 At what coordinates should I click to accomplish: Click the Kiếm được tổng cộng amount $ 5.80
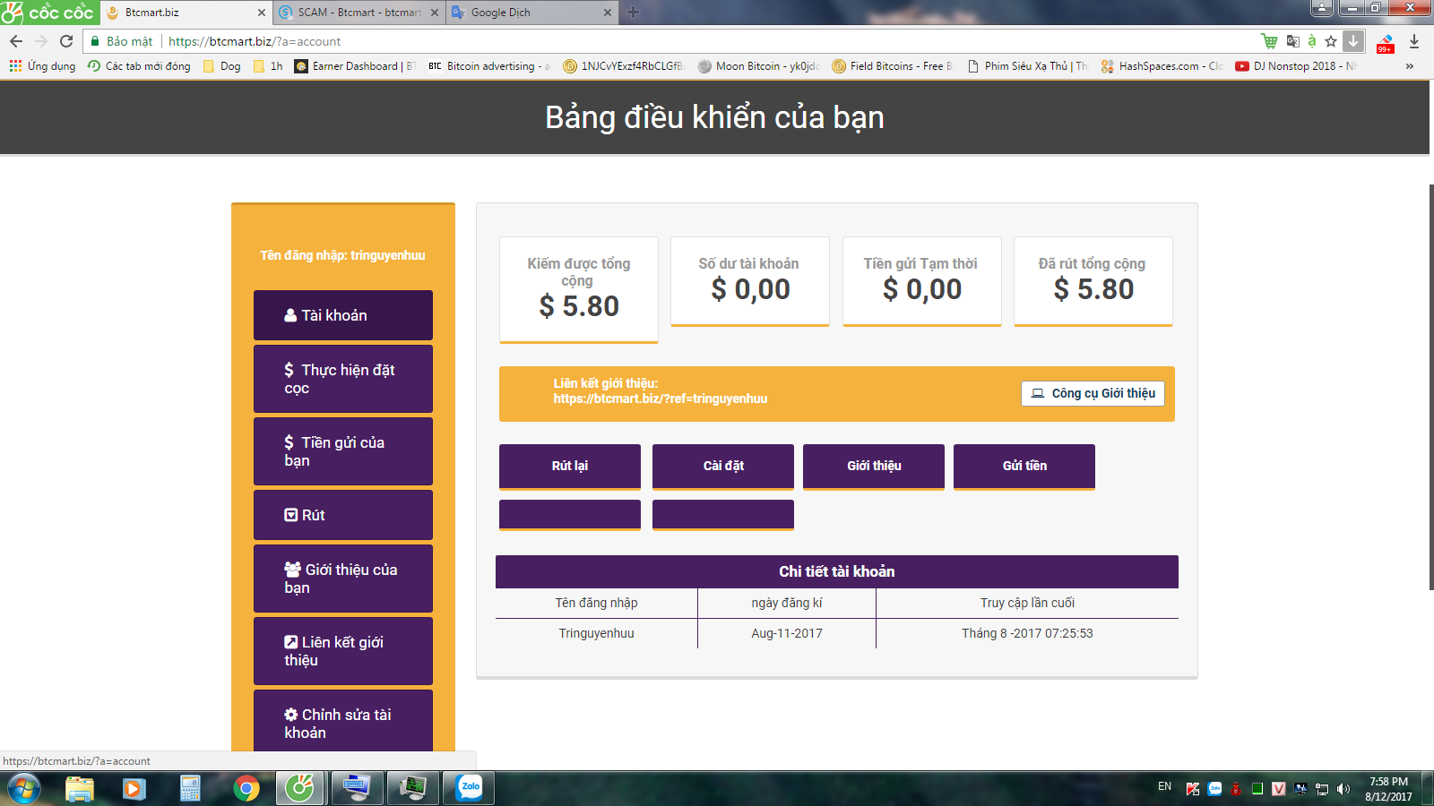(579, 306)
